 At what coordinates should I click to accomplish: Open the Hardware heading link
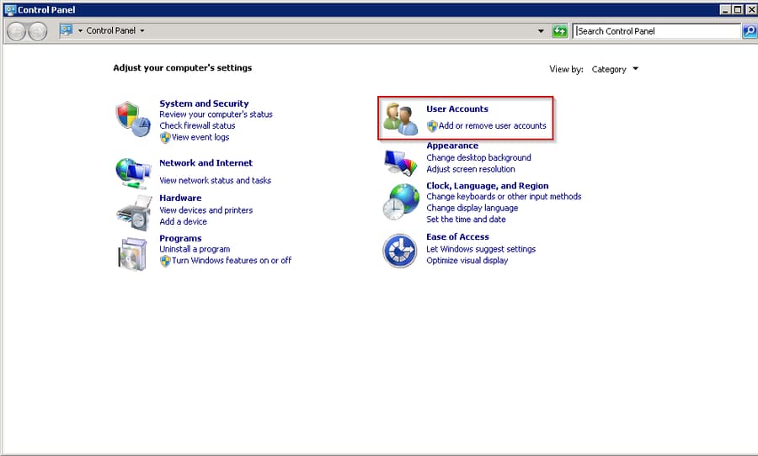[180, 198]
